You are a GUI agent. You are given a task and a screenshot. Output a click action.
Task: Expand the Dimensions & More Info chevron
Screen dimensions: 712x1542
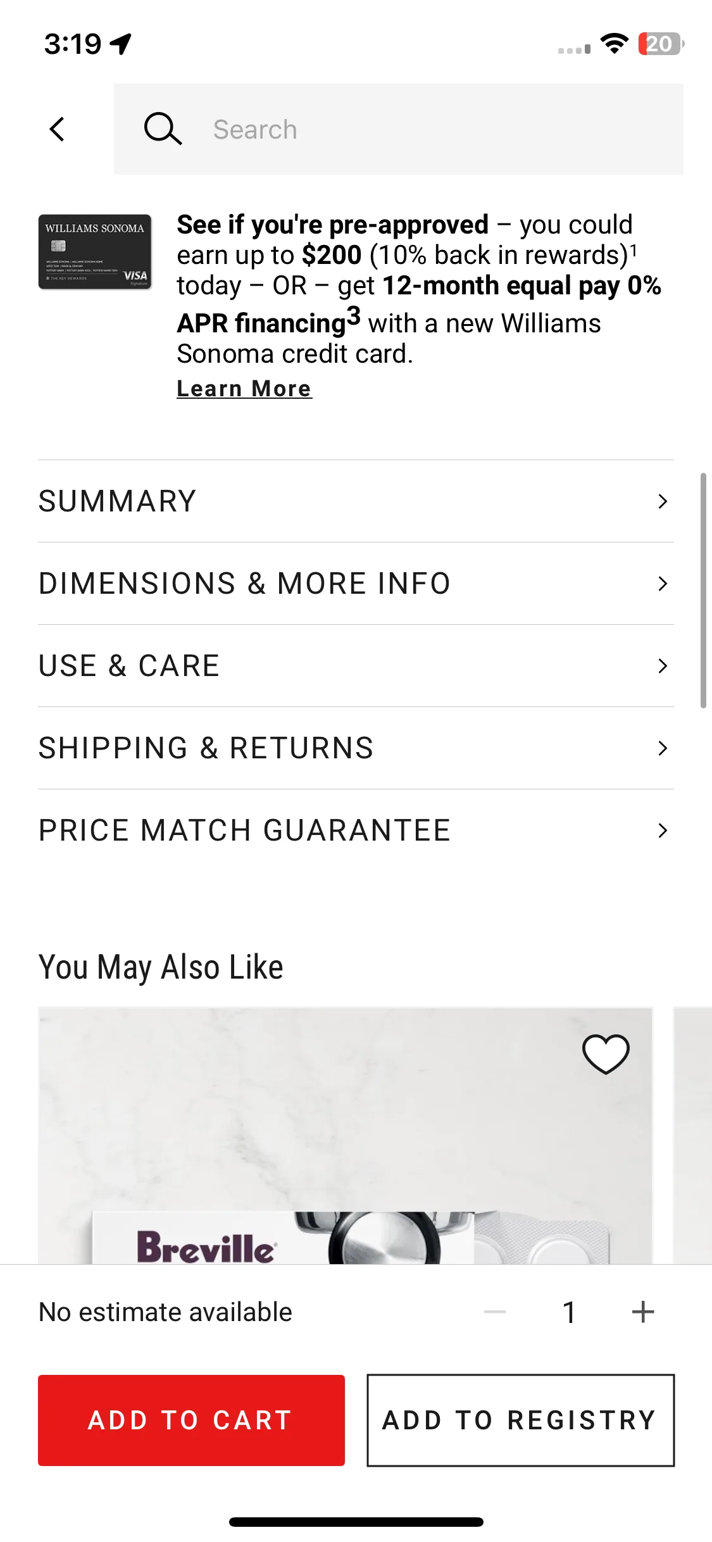(x=663, y=584)
